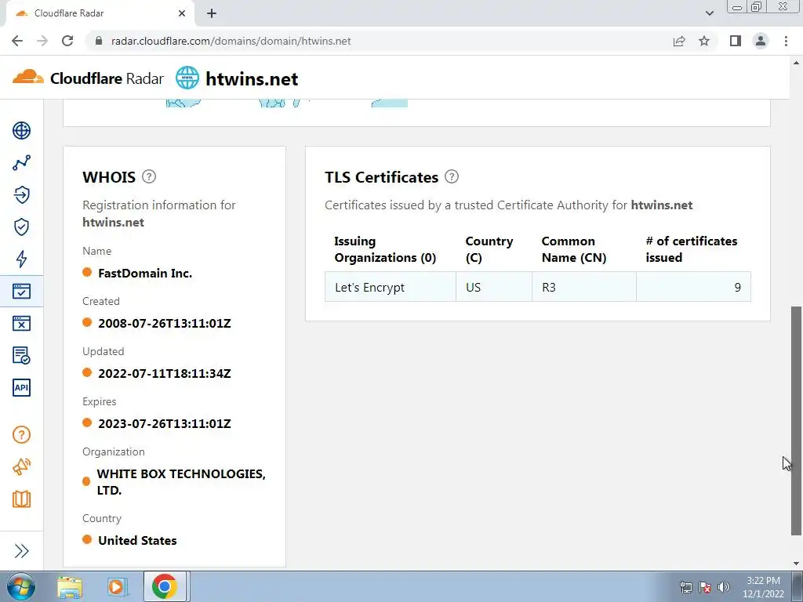Click the expires date 2023-07-26T13:11:01Z

coord(165,424)
